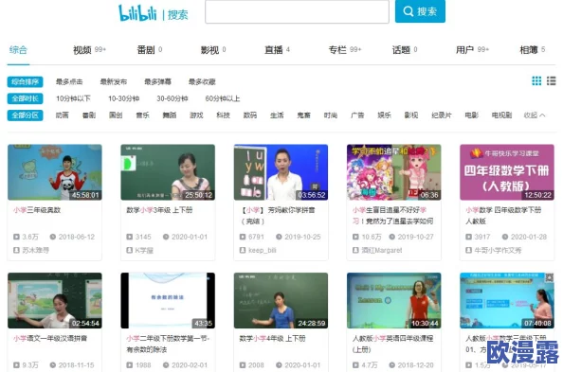The image size is (563, 372).
Task: Filter by 电视剧 category
Action: pos(501,115)
